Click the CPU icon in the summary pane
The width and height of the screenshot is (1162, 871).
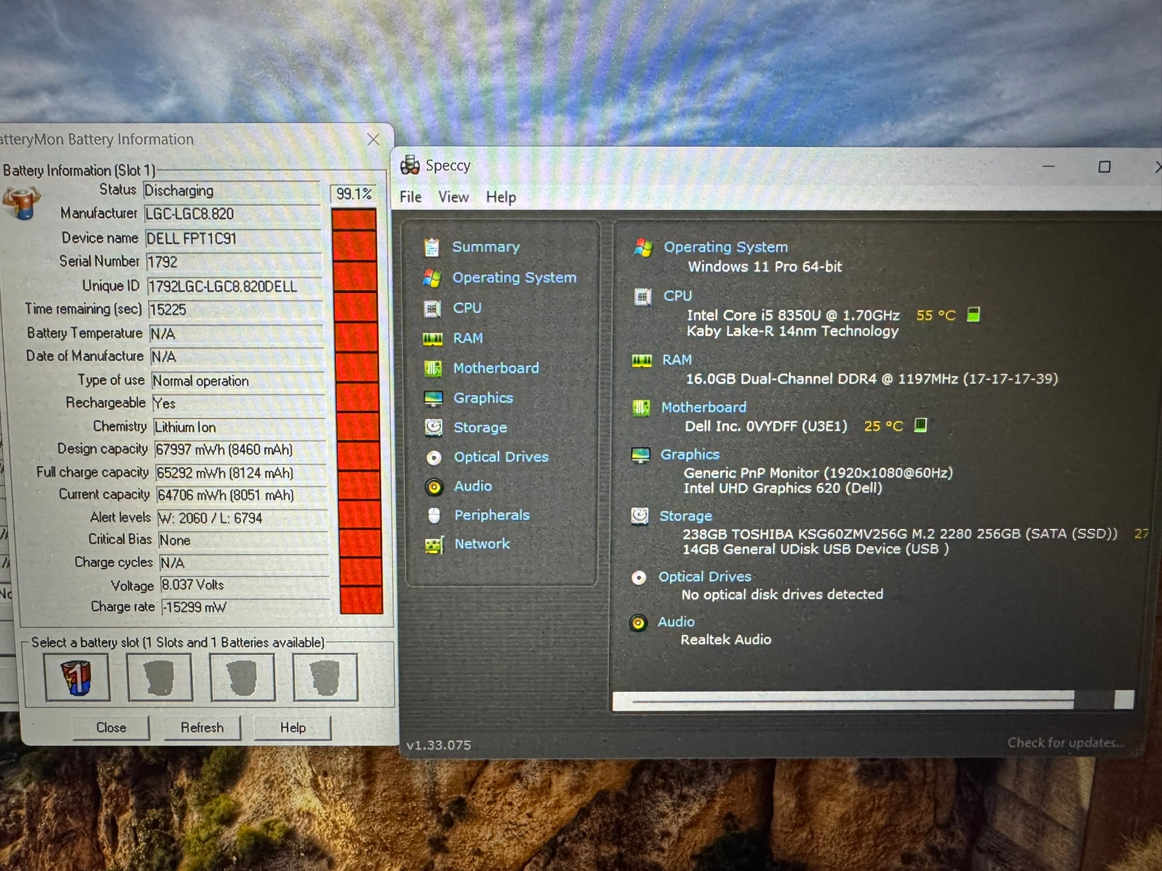coord(642,297)
